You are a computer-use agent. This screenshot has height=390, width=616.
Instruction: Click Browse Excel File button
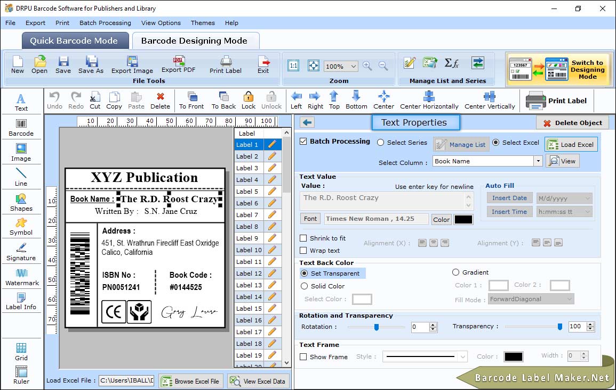191,381
